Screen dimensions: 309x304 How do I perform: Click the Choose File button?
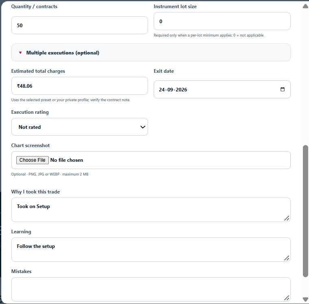(x=32, y=160)
